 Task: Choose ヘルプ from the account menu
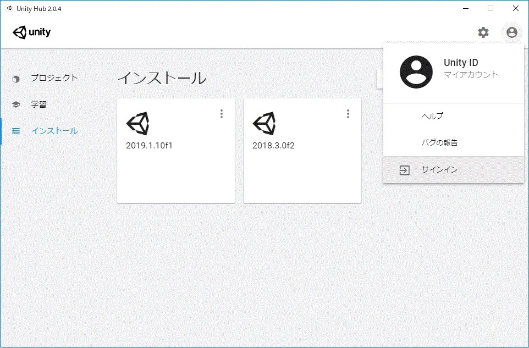tap(432, 116)
